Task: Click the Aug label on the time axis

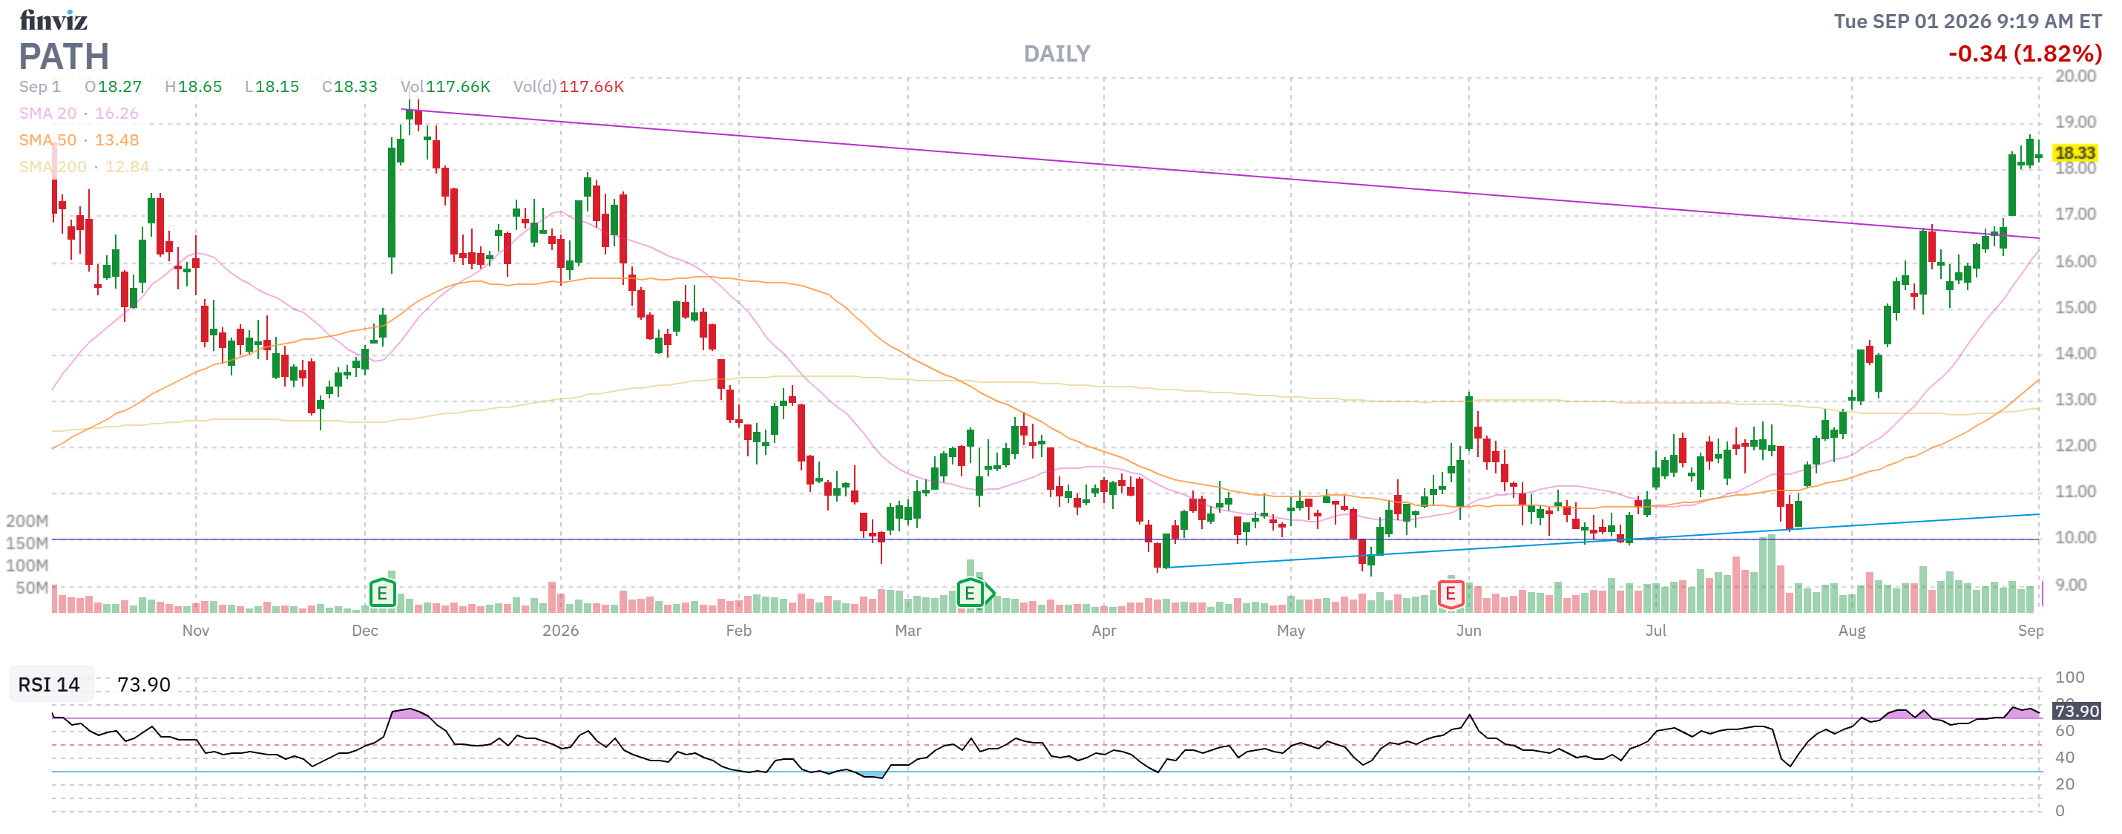Action: click(x=1852, y=631)
